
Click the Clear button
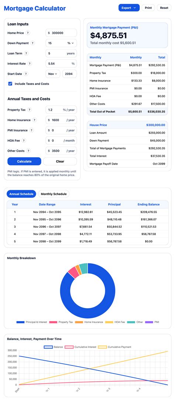point(60,161)
